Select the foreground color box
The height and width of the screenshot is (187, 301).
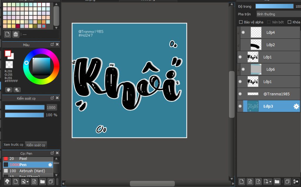point(8,53)
